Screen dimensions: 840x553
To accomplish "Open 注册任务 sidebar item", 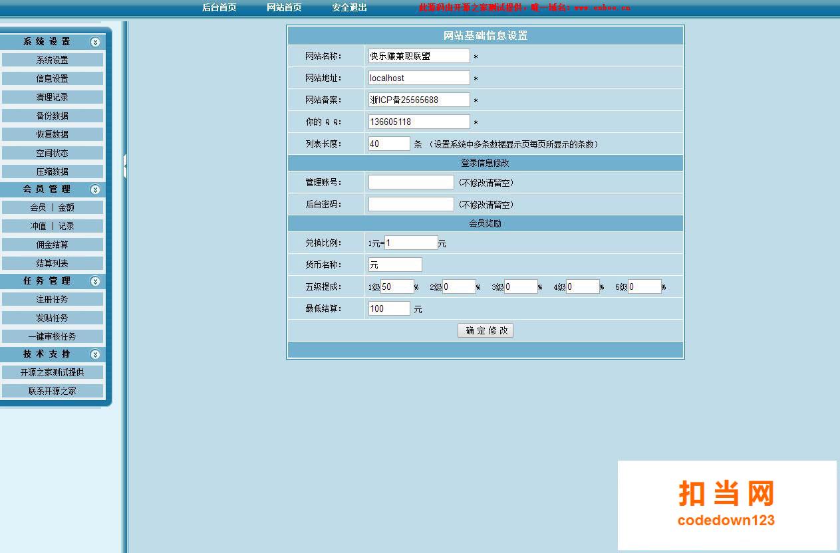I will (x=52, y=299).
